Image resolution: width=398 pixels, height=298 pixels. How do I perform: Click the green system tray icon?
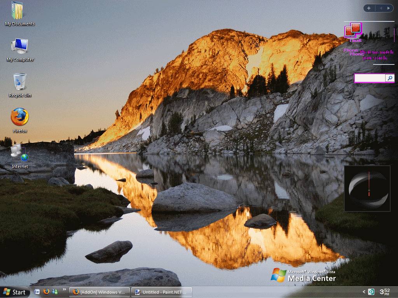pos(372,292)
